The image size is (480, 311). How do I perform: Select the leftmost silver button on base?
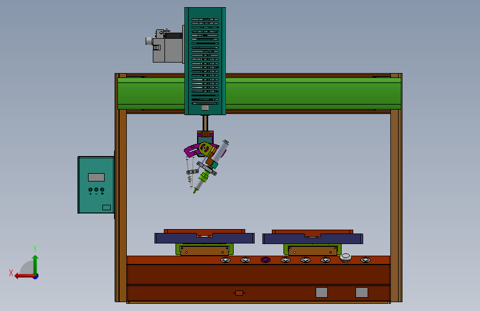pos(226,260)
